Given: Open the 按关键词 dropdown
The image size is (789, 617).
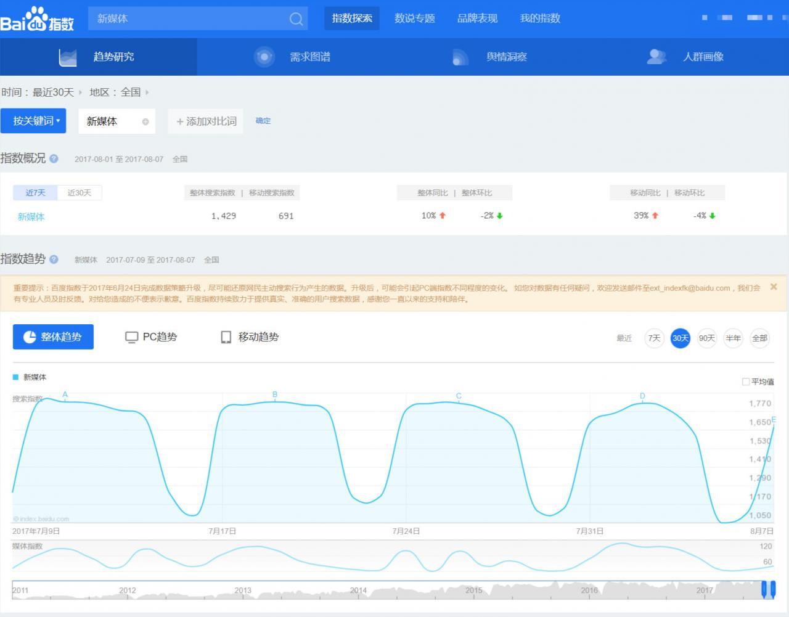Looking at the screenshot, I should point(33,121).
